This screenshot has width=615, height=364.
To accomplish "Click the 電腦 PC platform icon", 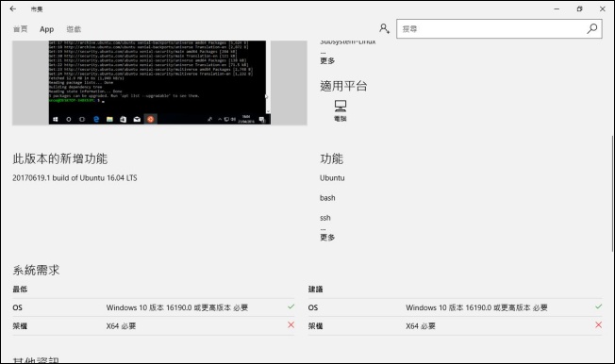I will coord(341,110).
